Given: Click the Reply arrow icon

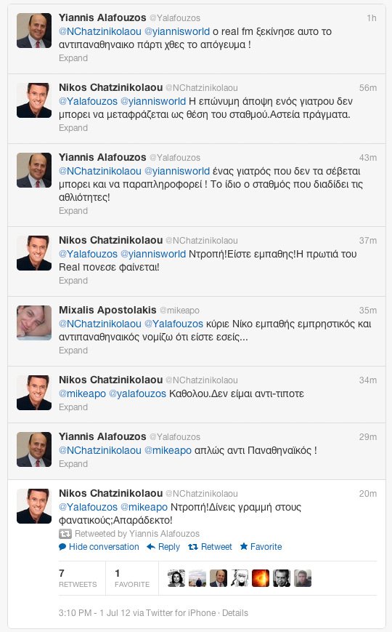Looking at the screenshot, I should point(150,547).
